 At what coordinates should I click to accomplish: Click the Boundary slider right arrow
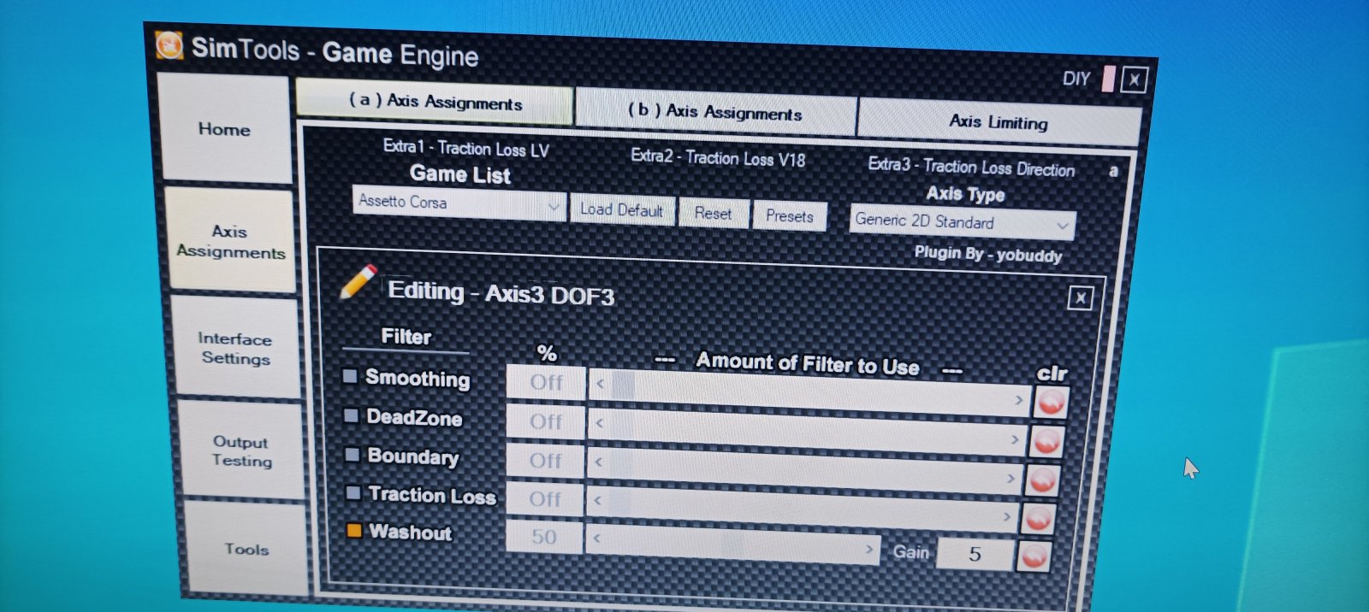[x=1010, y=478]
